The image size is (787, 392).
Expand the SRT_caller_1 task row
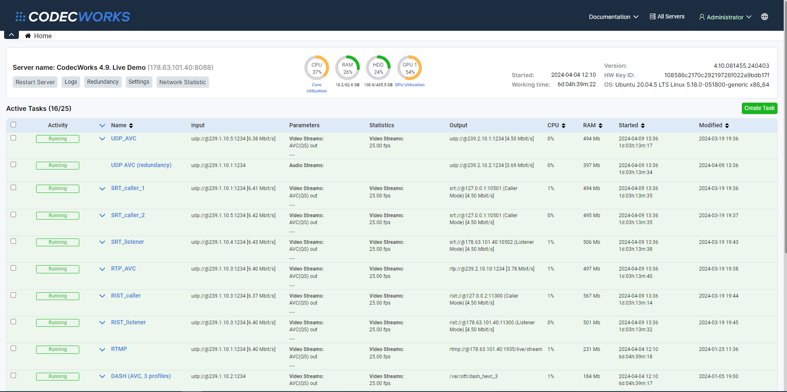click(x=102, y=188)
